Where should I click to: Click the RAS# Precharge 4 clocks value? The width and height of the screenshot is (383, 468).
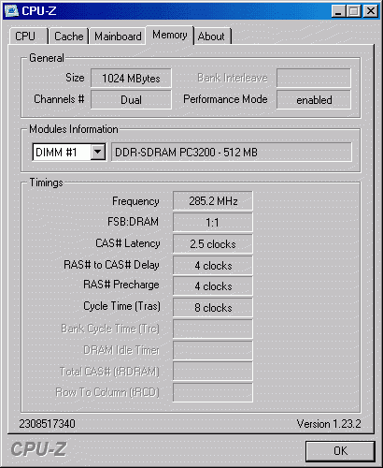click(213, 286)
